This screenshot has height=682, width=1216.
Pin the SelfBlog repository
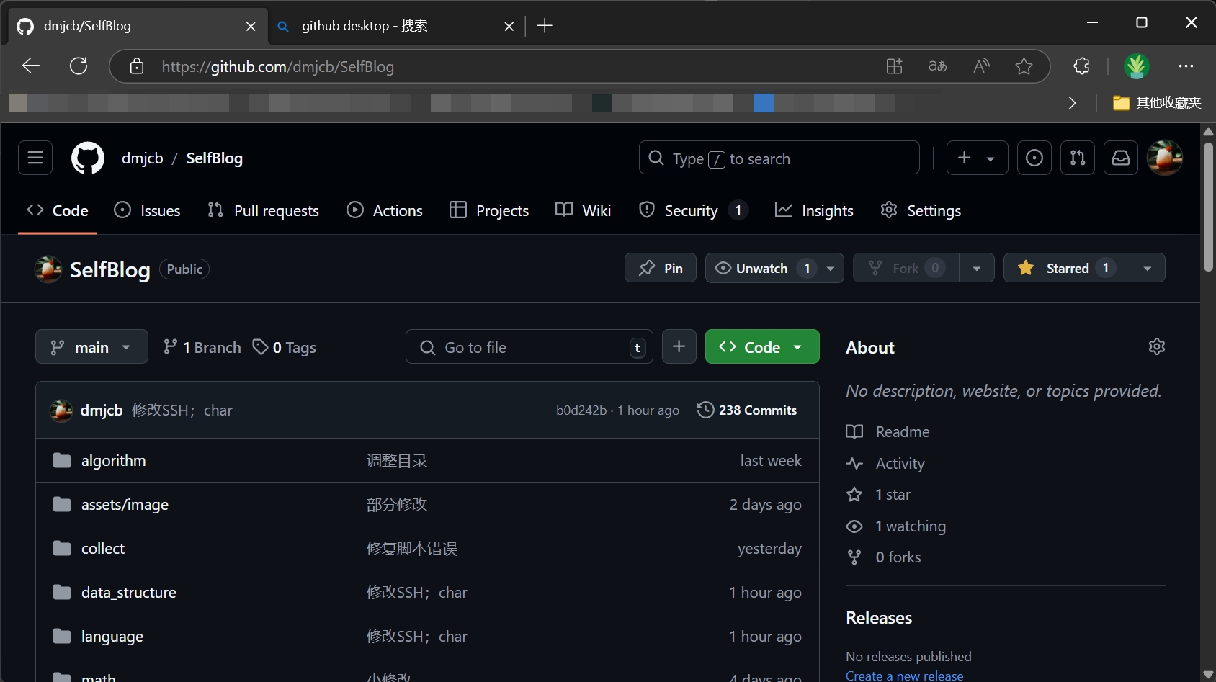tap(661, 268)
